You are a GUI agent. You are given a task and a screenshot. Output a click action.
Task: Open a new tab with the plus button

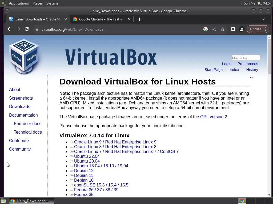(x=139, y=19)
